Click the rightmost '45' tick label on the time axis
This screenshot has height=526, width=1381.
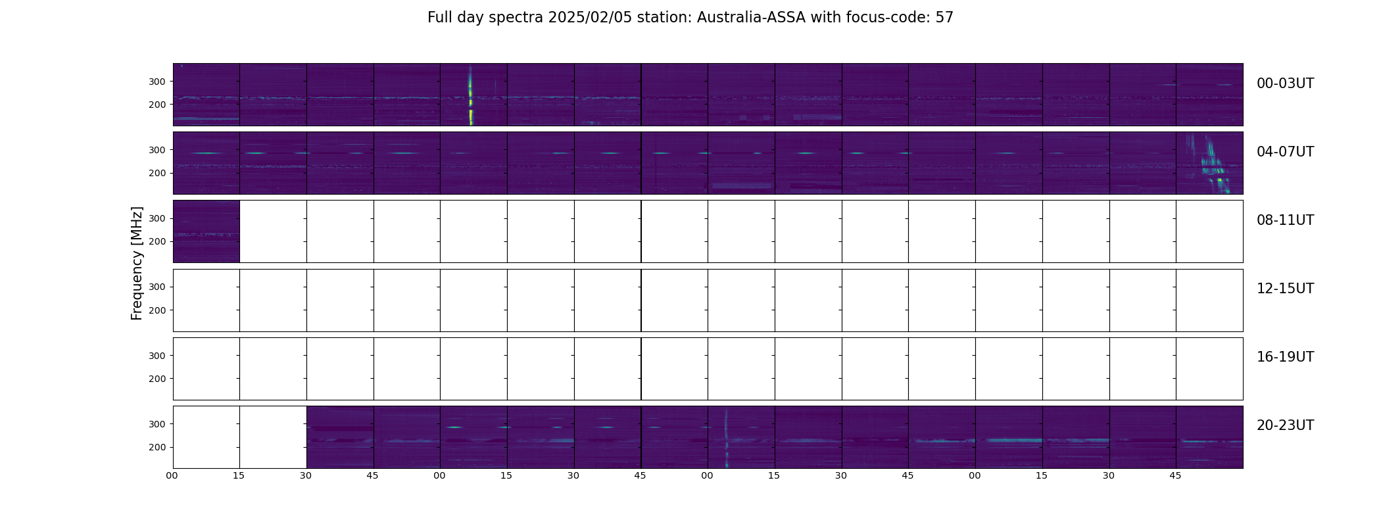point(1175,475)
